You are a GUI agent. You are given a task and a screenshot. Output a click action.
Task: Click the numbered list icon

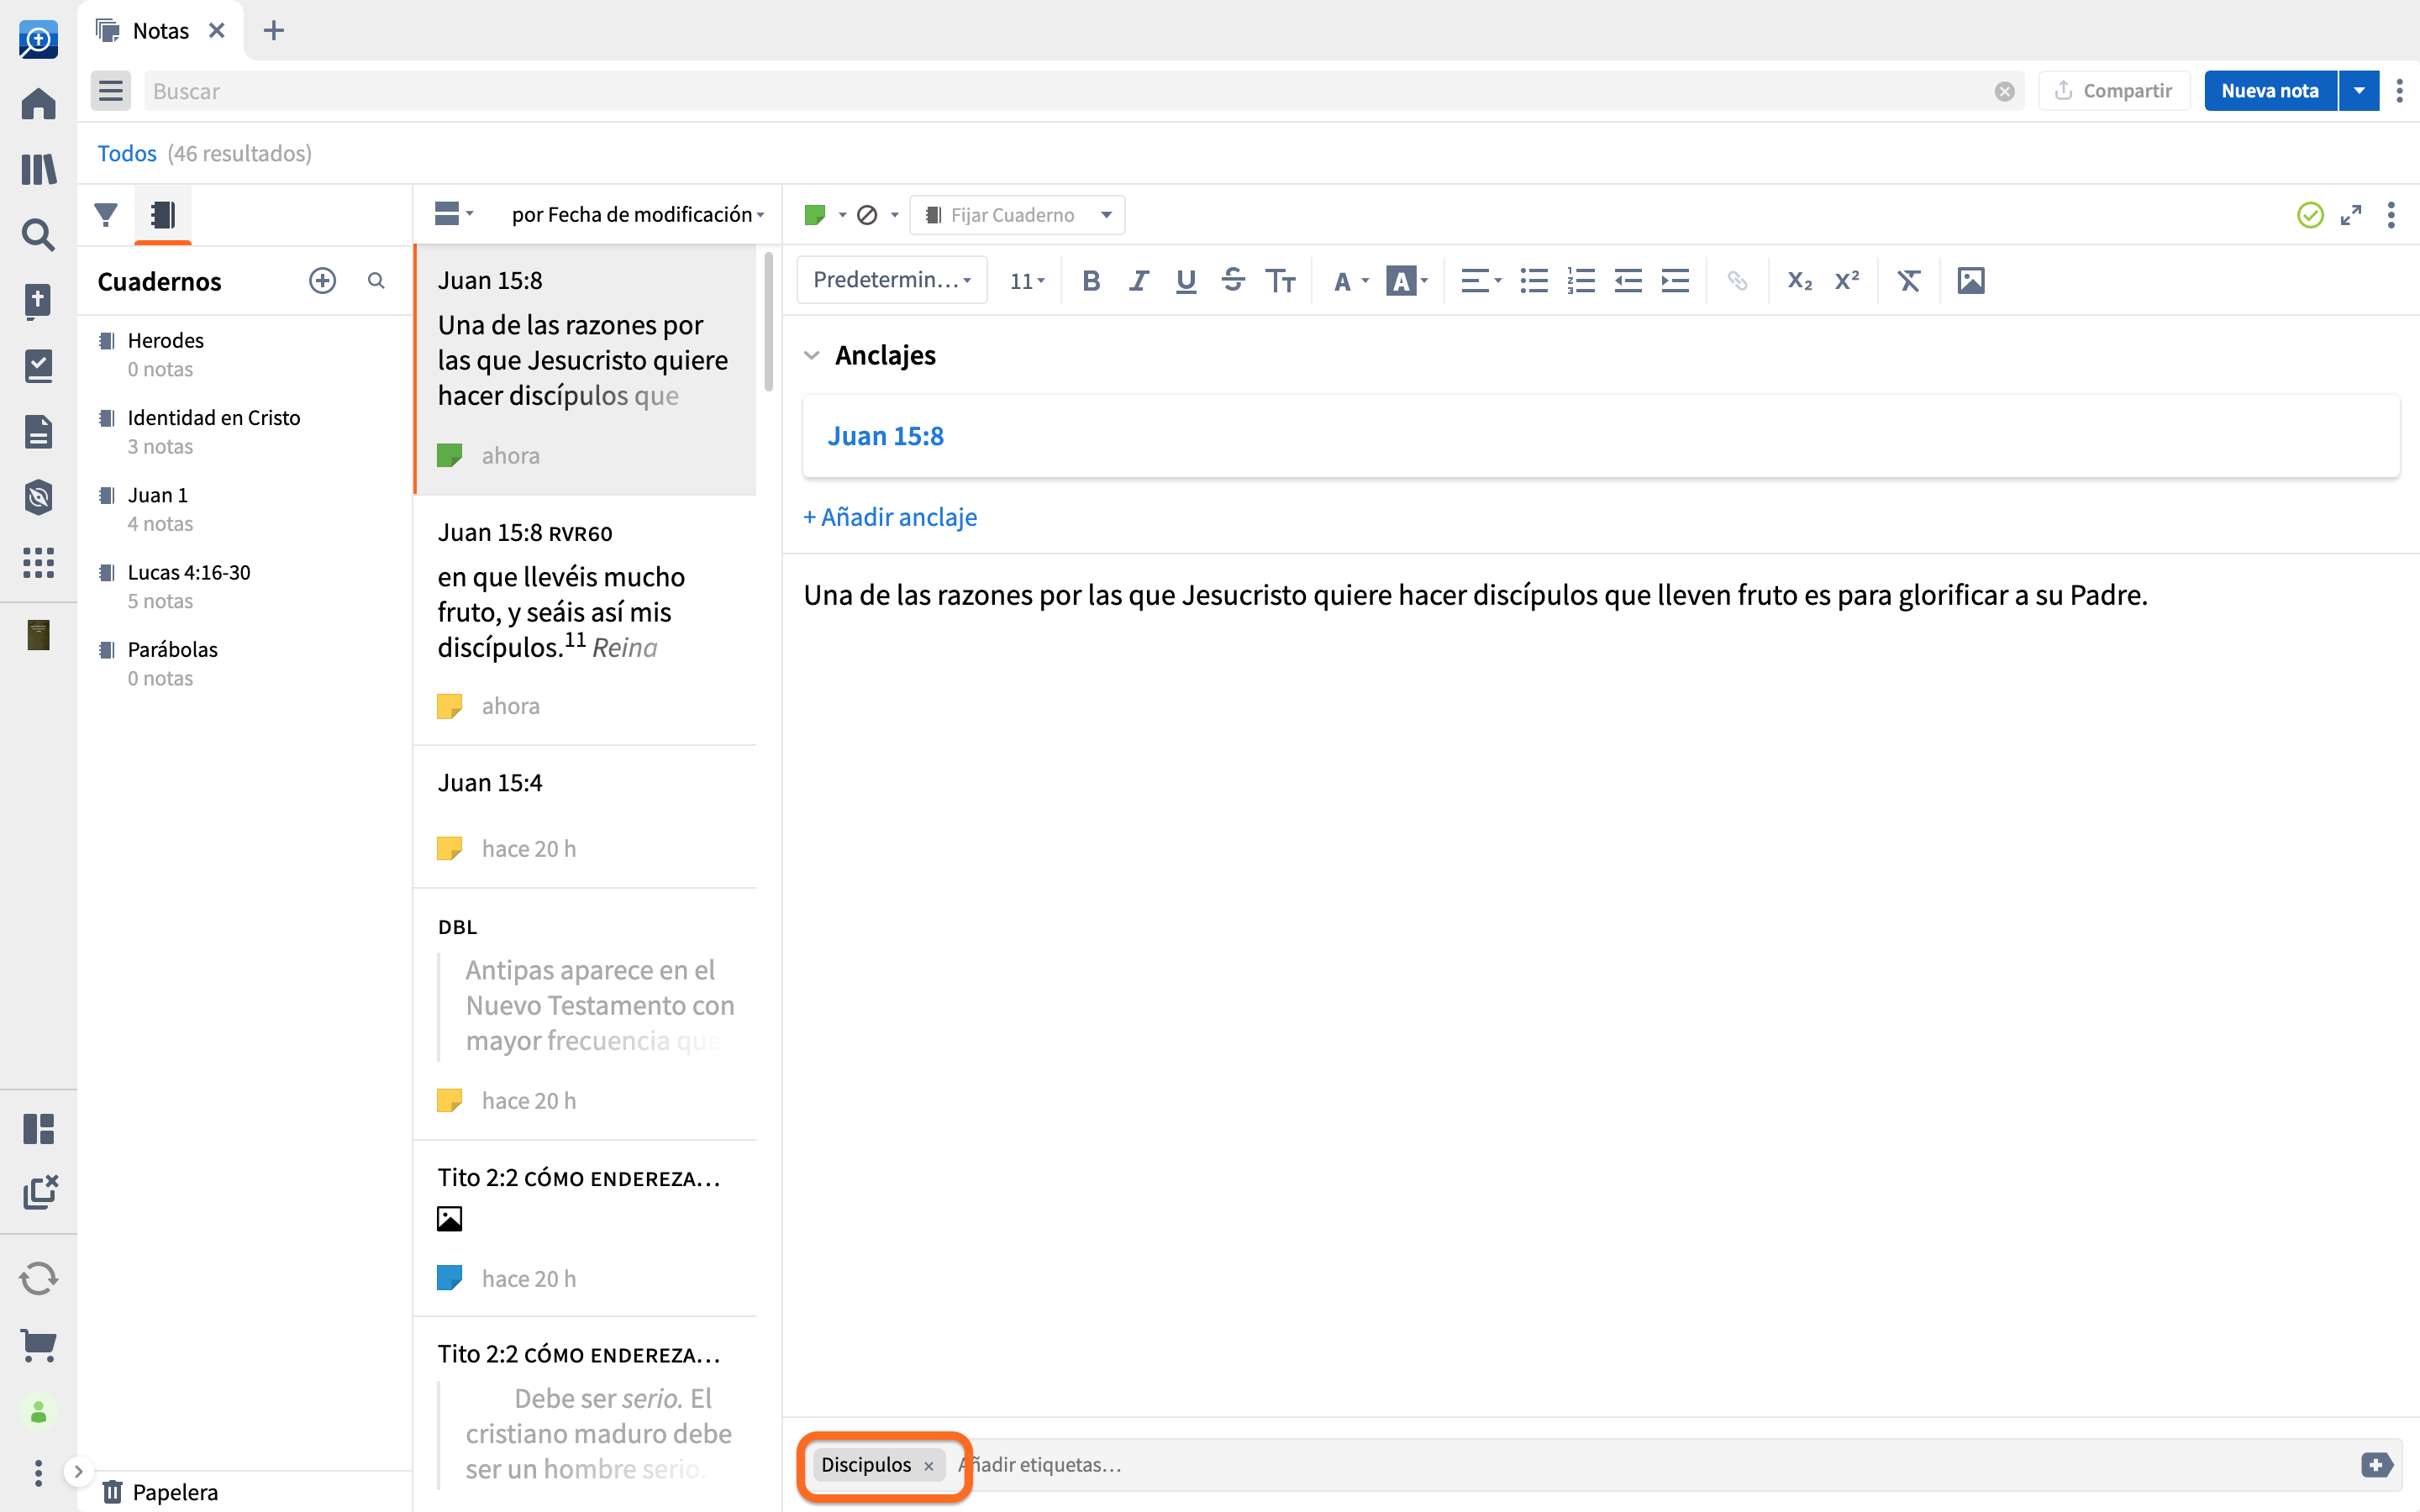(x=1580, y=281)
